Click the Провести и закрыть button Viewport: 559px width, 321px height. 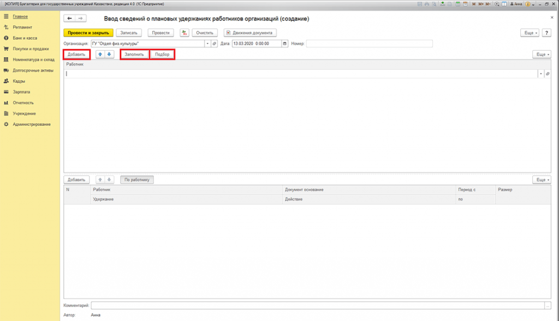click(x=88, y=33)
